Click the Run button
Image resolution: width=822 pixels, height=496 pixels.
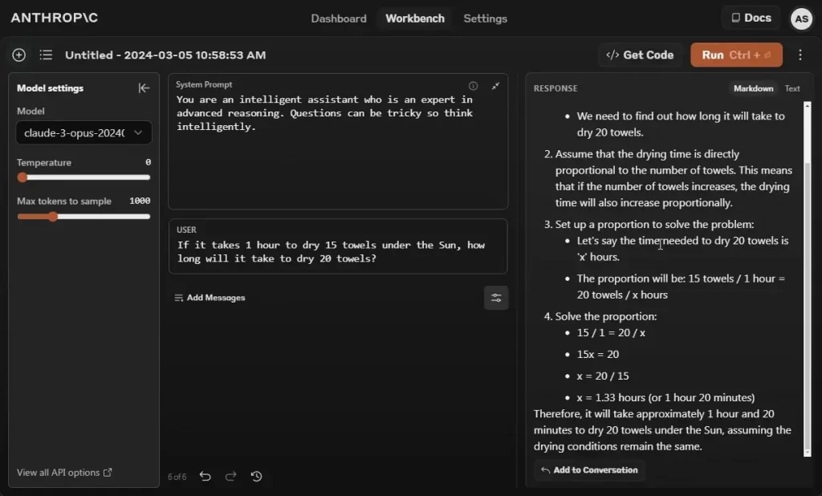[736, 55]
